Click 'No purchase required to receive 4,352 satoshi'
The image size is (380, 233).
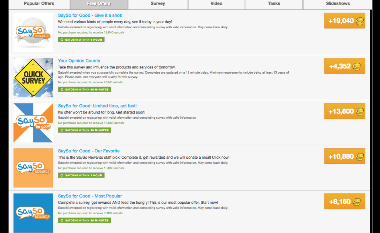90,82
